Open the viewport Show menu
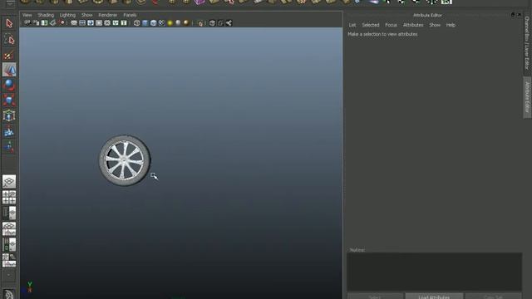This screenshot has width=532, height=299. (x=86, y=15)
